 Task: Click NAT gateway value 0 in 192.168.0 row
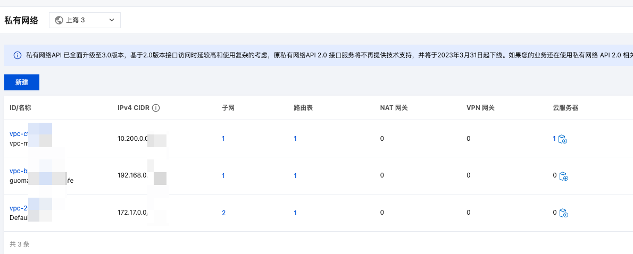pyautogui.click(x=382, y=176)
